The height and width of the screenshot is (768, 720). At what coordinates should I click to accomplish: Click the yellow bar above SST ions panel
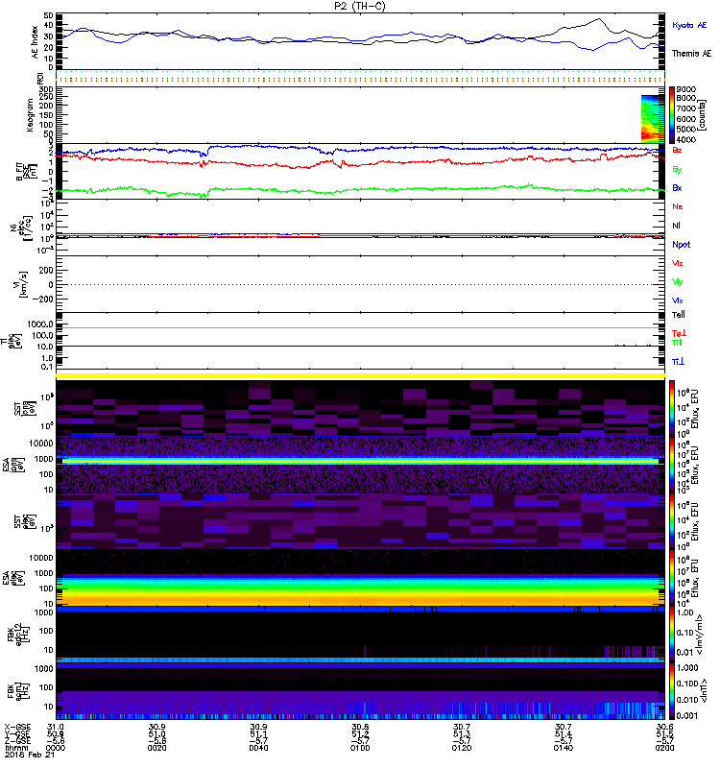click(x=361, y=375)
